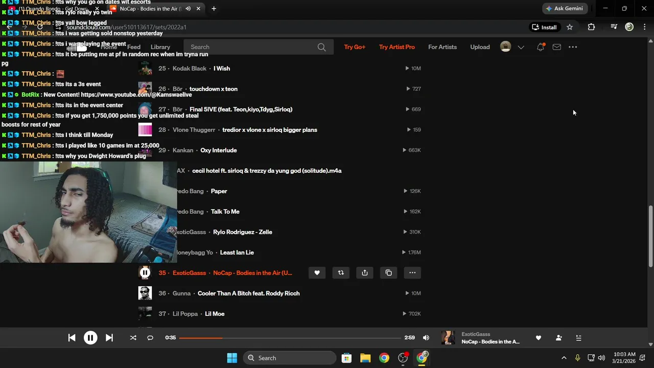The image size is (654, 368).
Task: Open the clock showing 10:03 AM
Action: 624,358
